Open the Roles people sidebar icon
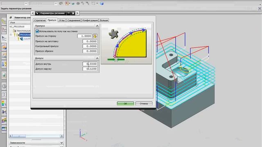Viewport: 262px width, 147px height. pyautogui.click(x=4, y=120)
